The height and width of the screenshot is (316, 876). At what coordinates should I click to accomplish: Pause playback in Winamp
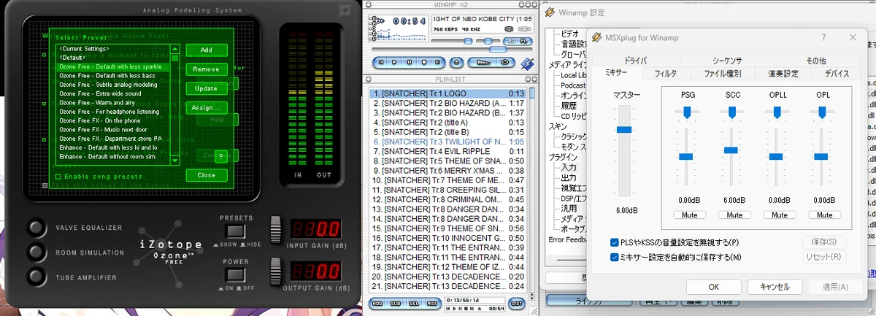pyautogui.click(x=409, y=62)
